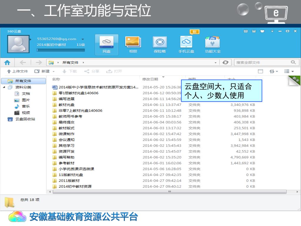
Task: Click the 打开 open button
Action: coord(114,71)
